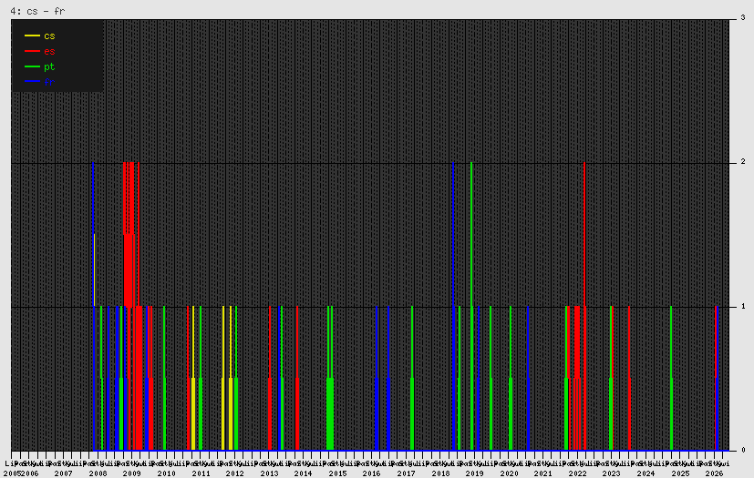This screenshot has width=754, height=478.
Task: Click the 2016 year label
Action: (x=372, y=473)
